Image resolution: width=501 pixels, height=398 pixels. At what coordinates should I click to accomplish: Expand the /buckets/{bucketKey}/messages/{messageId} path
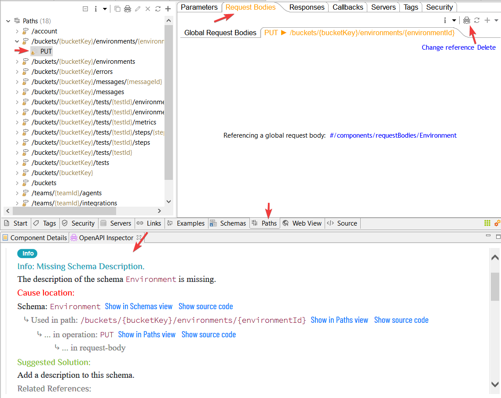tap(17, 82)
